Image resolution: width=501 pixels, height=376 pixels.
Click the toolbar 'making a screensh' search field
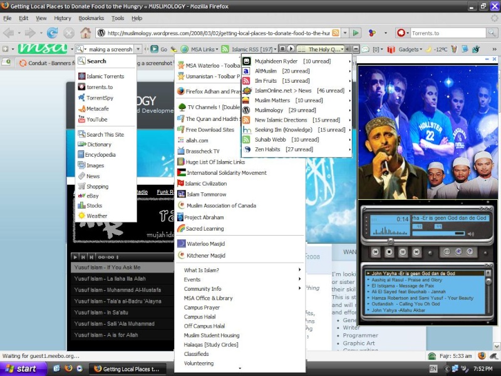110,50
